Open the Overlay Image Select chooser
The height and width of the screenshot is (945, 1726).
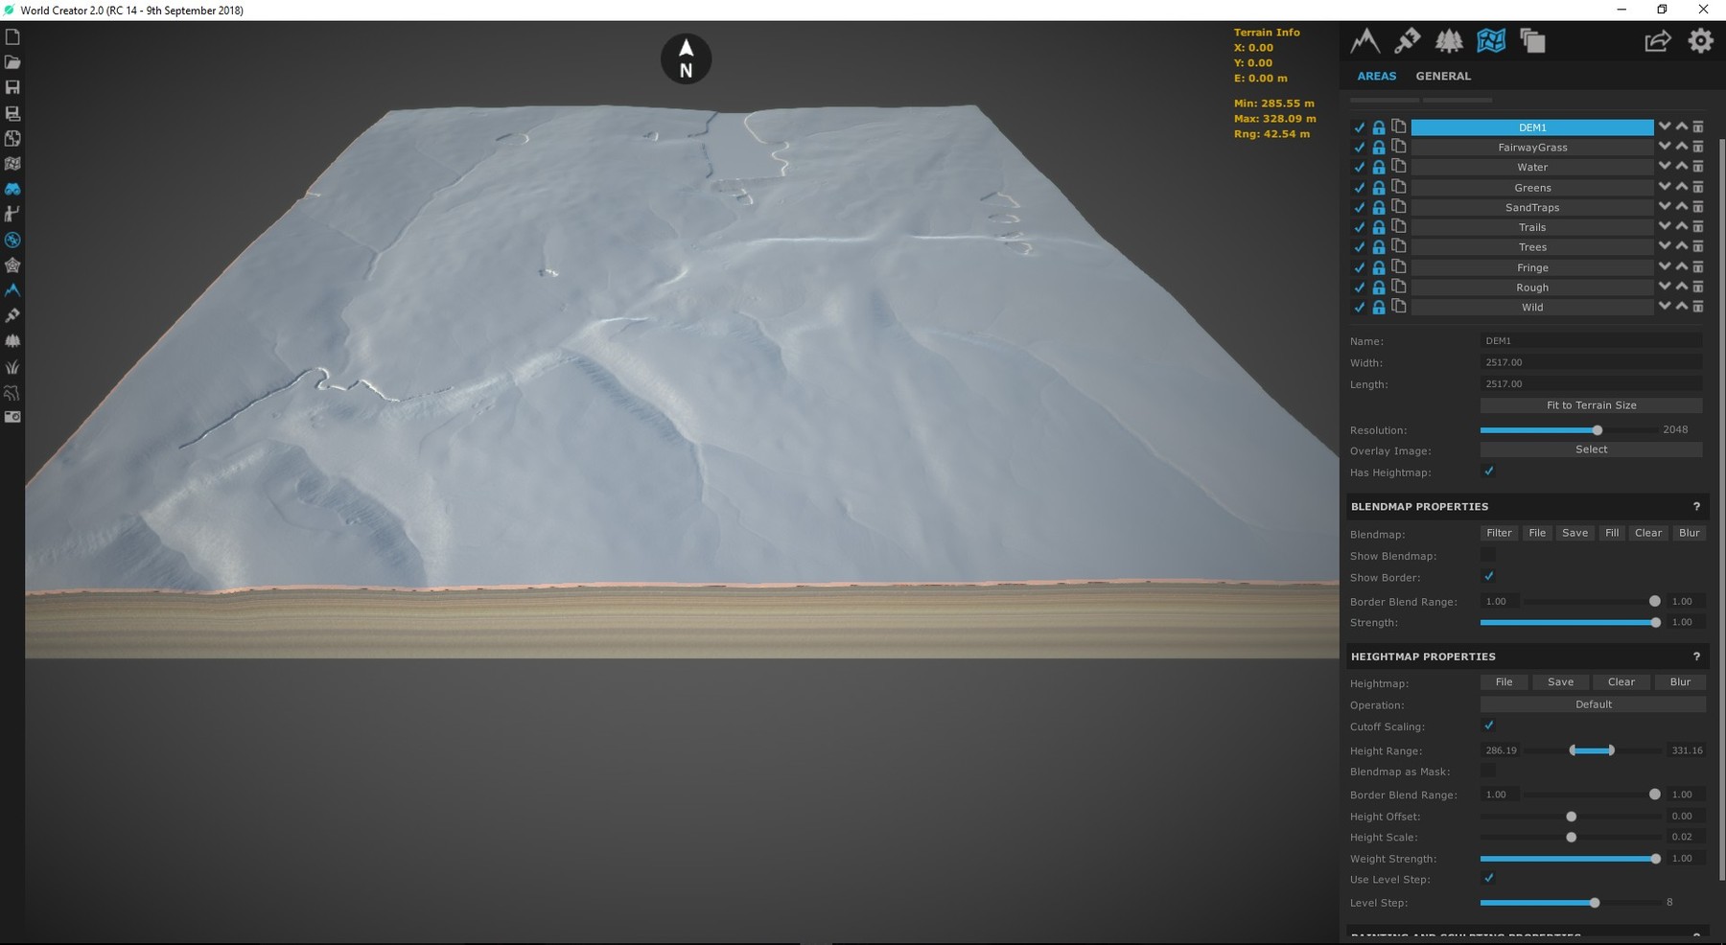click(1591, 449)
